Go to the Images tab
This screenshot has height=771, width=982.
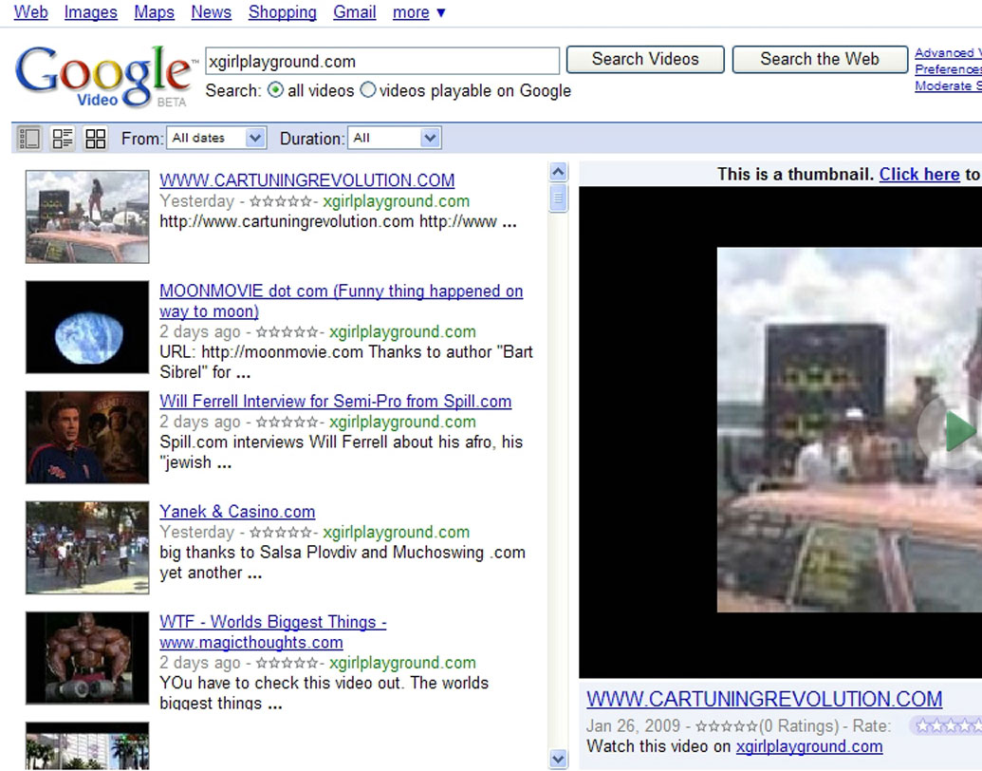point(91,12)
